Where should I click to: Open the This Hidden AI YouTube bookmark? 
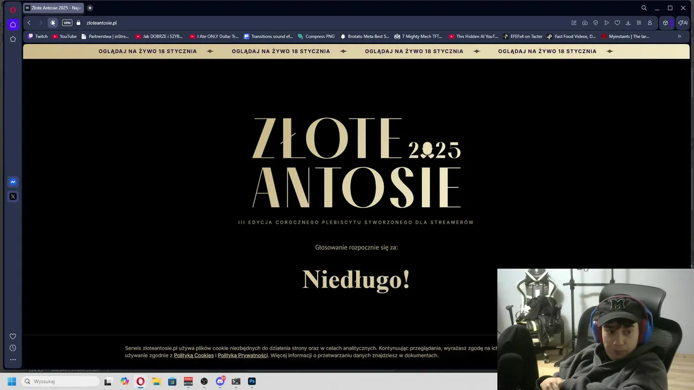[473, 36]
